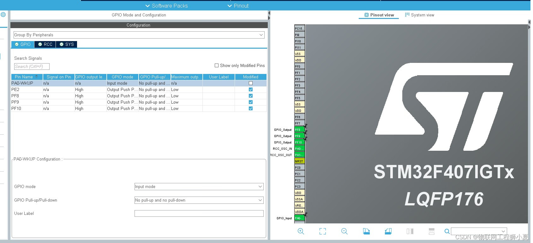Click the pin search magnifier icon
The width and height of the screenshot is (533, 243).
pos(447,231)
